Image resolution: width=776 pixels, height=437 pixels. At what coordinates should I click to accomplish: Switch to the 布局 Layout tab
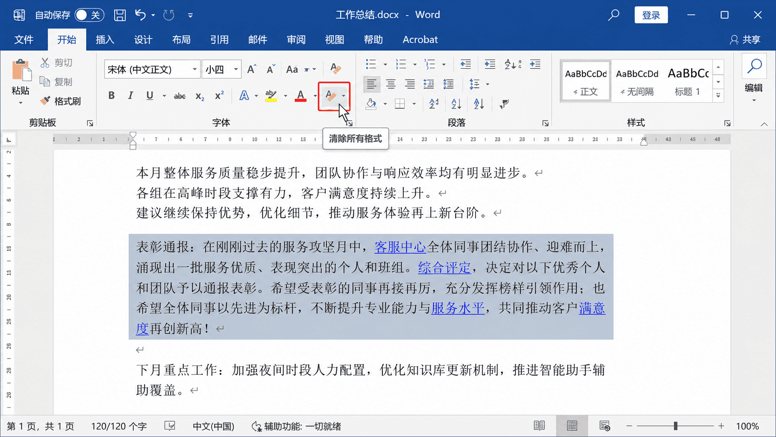[181, 39]
